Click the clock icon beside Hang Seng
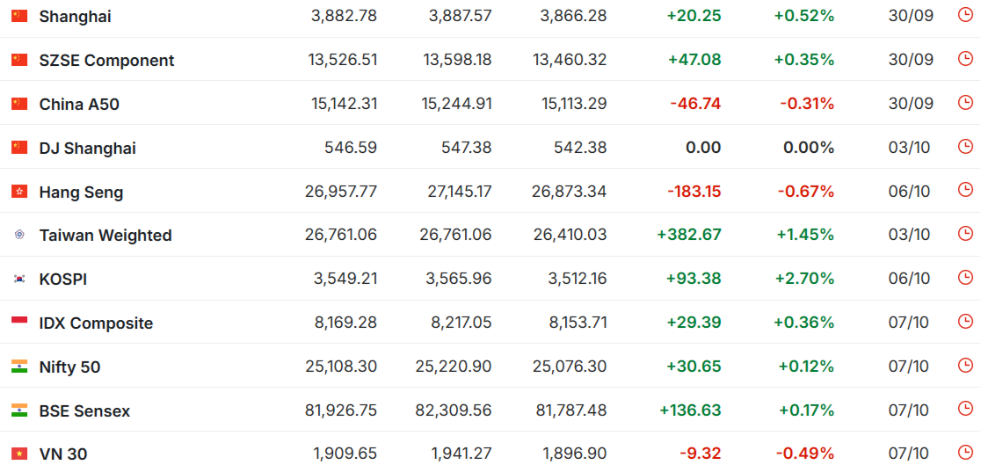This screenshot has height=472, width=988. (x=965, y=190)
